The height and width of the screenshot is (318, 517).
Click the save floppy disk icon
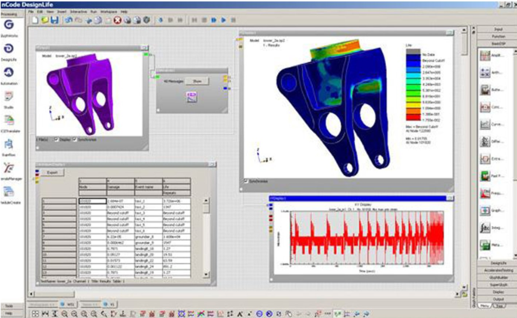54,20
